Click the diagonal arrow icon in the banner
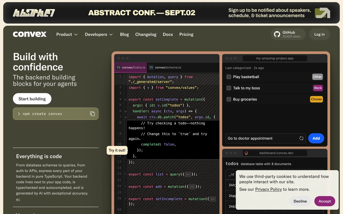The height and width of the screenshot is (214, 343). coord(322,13)
